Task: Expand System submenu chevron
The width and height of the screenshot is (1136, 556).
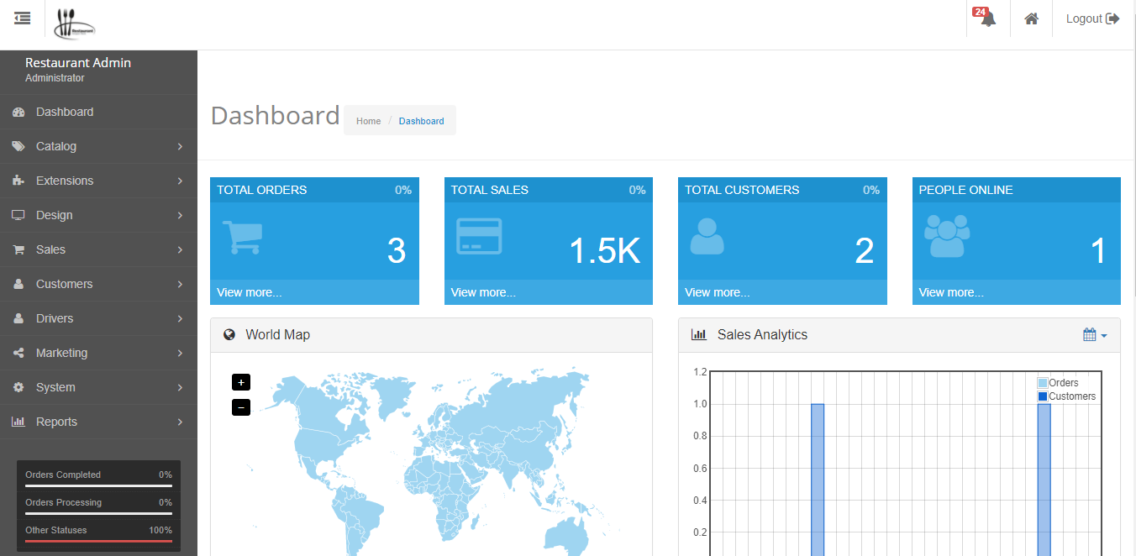Action: (x=180, y=387)
